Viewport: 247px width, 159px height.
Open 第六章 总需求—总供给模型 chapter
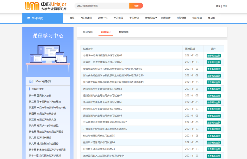point(44,126)
